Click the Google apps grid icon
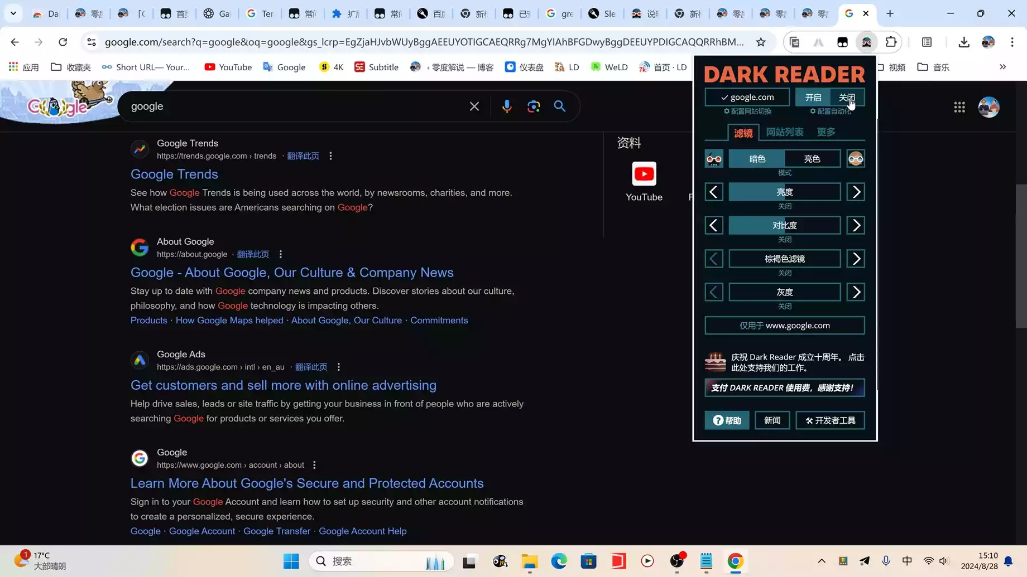 pyautogui.click(x=959, y=107)
